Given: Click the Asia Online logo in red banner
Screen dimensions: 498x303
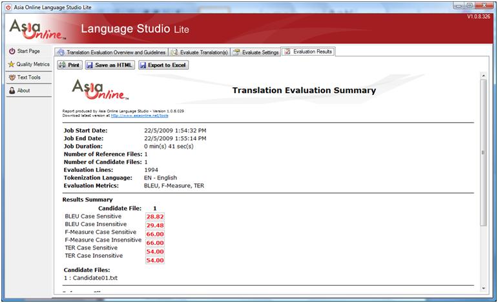Looking at the screenshot, I should [x=37, y=29].
